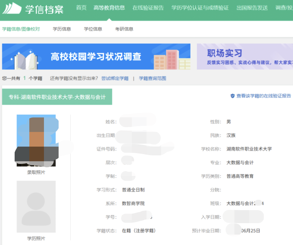293x245 pixels.
Task: Click 查看该学籍的在线验证报告 link
Action: [263, 96]
